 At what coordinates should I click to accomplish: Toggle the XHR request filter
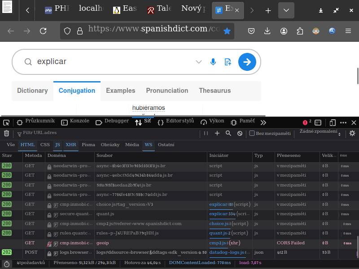(x=71, y=145)
